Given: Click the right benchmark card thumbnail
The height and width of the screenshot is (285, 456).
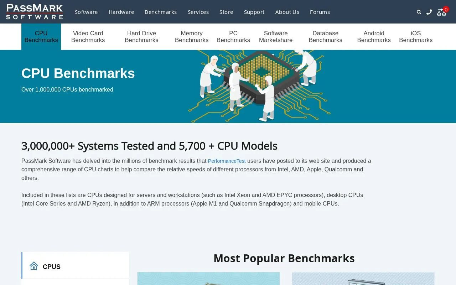Looking at the screenshot, I should tap(363, 279).
